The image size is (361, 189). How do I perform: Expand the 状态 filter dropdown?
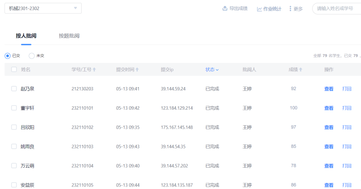[212, 70]
